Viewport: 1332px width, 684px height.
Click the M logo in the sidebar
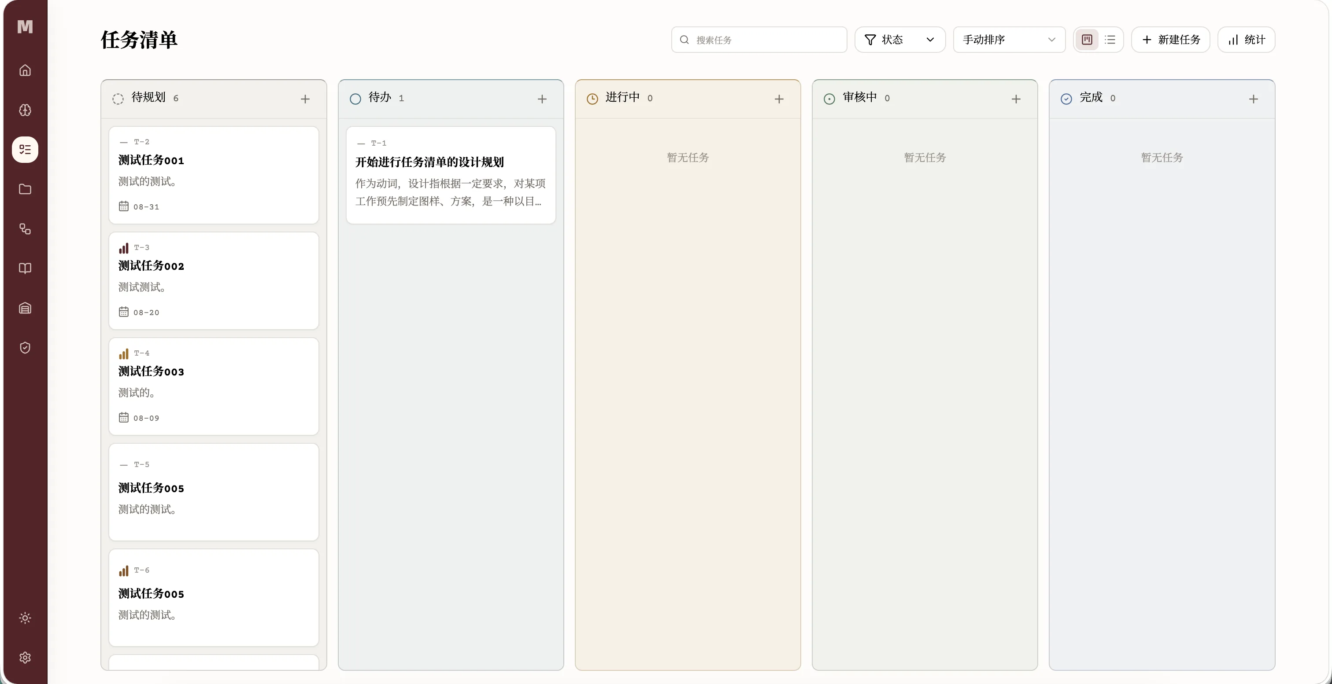[25, 26]
